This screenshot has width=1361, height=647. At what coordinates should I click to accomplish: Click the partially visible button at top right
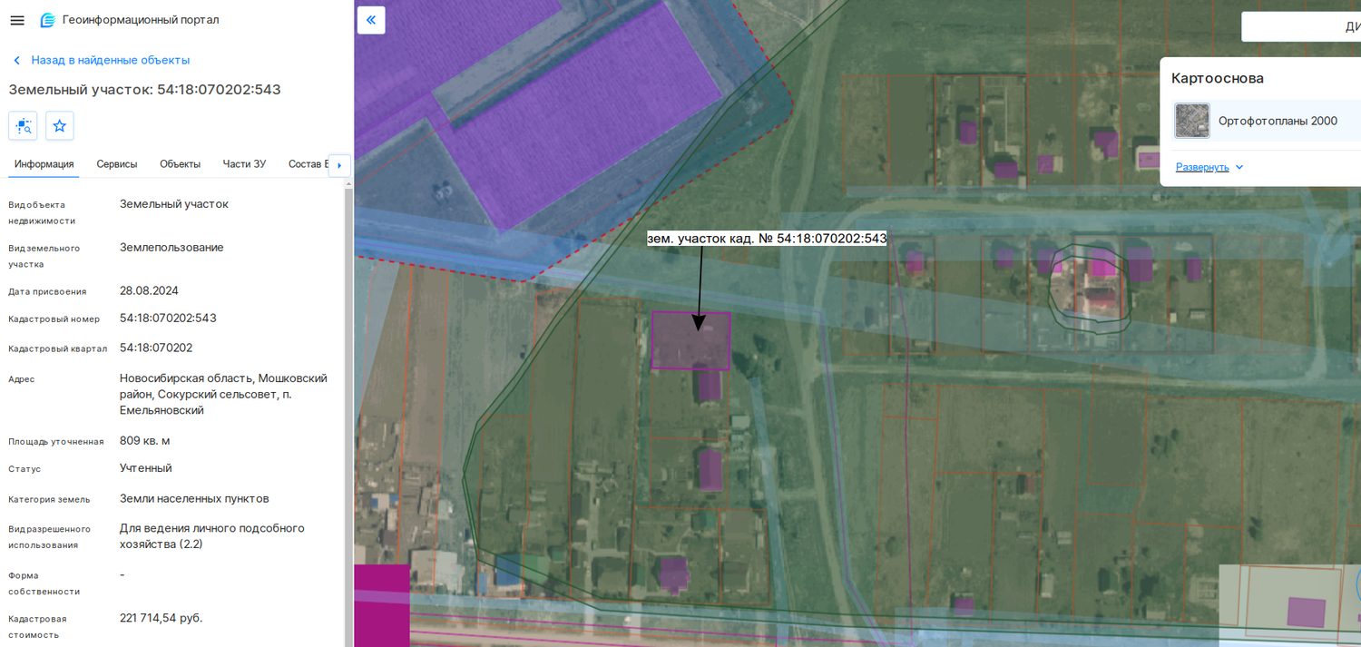coord(1301,26)
